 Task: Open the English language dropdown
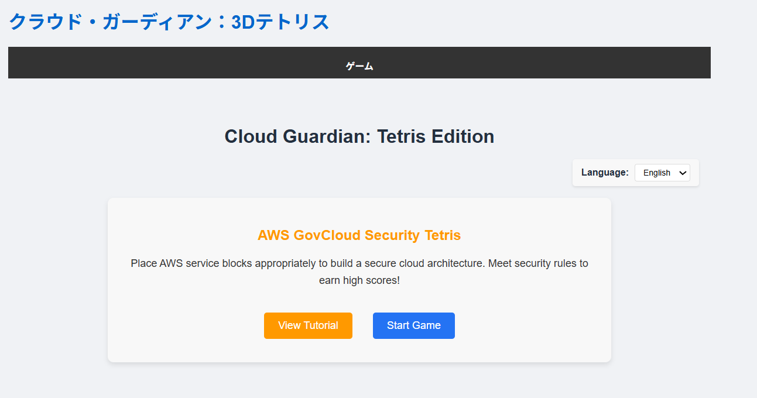click(662, 173)
